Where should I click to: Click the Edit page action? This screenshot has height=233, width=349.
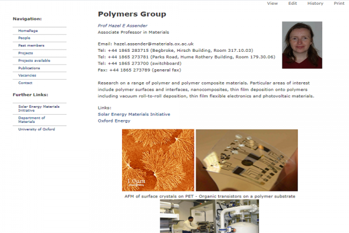(x=293, y=3)
